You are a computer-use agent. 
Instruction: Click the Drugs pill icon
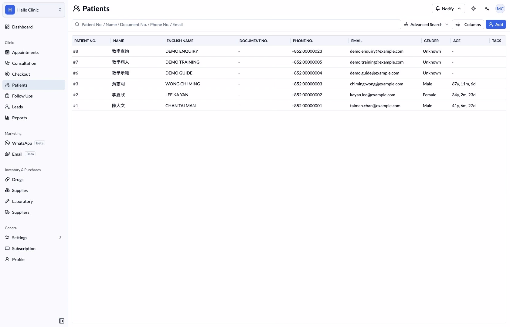tap(7, 179)
